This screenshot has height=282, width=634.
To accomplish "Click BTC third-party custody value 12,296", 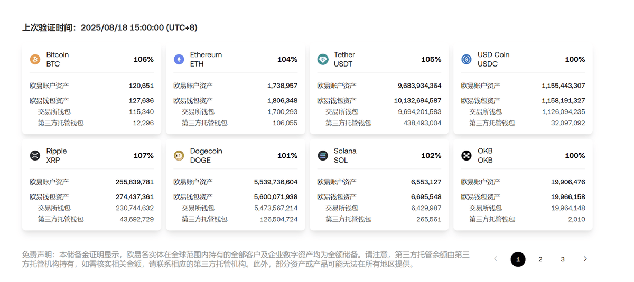I will pos(143,123).
